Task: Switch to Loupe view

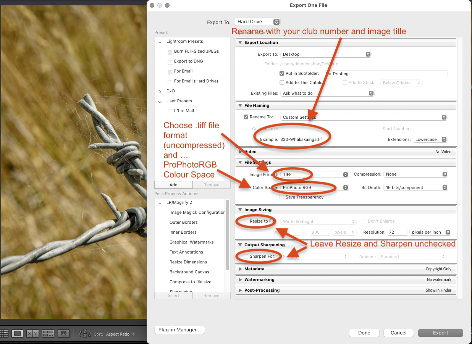Action: (x=17, y=333)
